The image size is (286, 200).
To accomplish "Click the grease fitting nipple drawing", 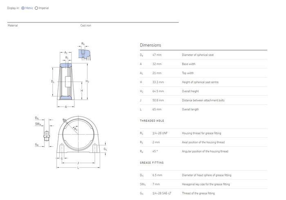I will tap(46, 135).
